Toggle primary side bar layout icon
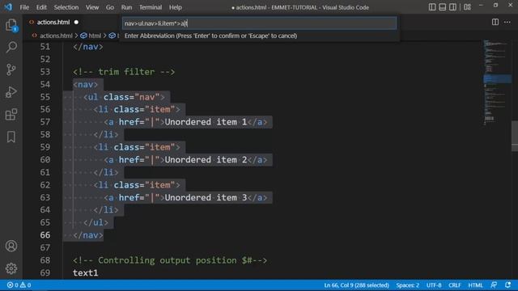Screen dimensions: 518x291 click(x=432, y=7)
